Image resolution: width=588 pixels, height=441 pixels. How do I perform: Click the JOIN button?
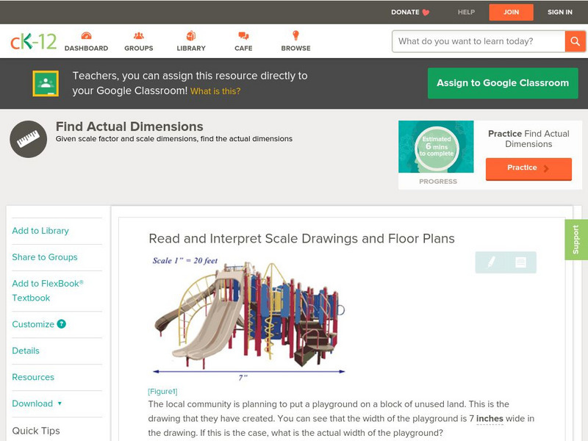[x=511, y=12]
